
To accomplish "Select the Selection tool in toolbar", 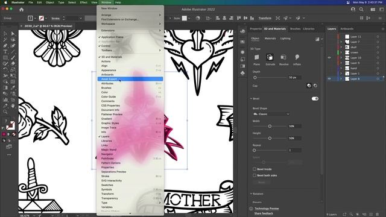I will (5, 34).
